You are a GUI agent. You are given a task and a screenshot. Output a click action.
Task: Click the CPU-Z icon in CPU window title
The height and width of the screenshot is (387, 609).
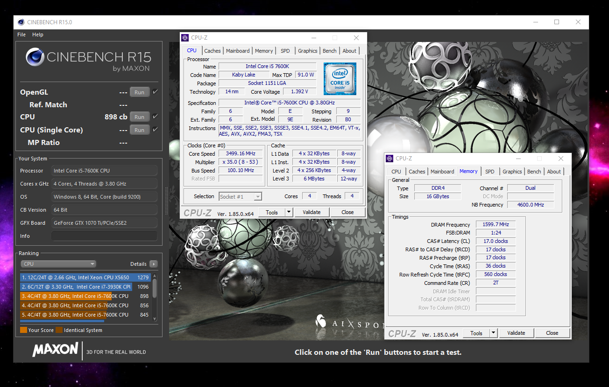[x=185, y=38]
